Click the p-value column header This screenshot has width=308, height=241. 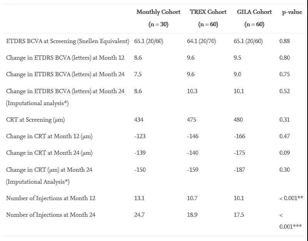pyautogui.click(x=292, y=12)
